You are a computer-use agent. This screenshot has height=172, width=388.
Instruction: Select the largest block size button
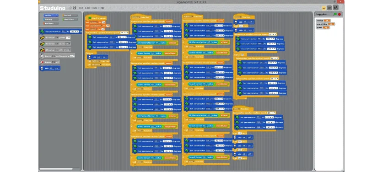pos(335,7)
